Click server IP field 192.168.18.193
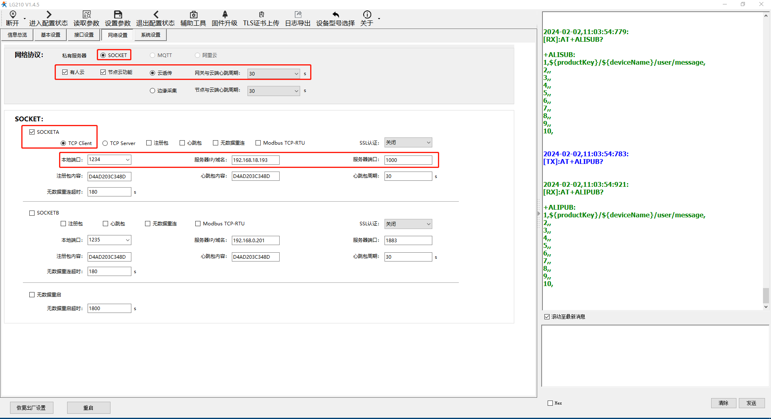 pos(256,160)
